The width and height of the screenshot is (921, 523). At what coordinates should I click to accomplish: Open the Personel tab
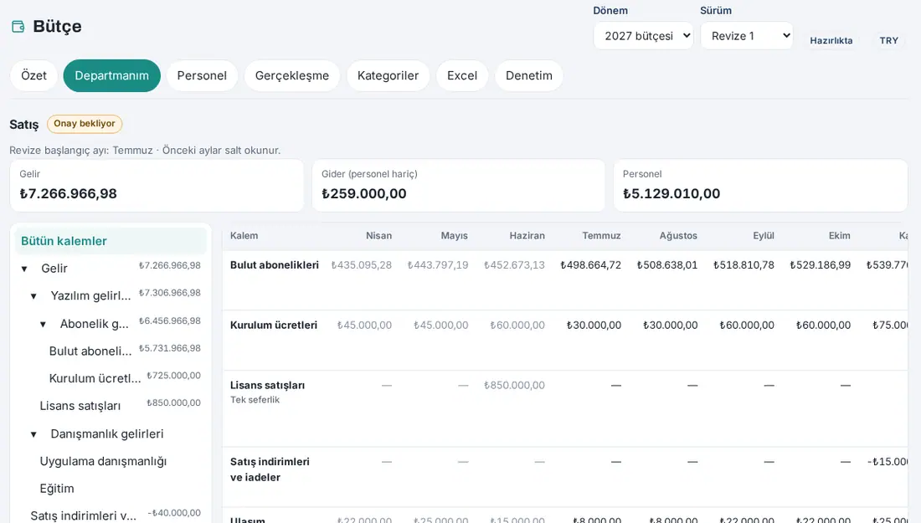click(202, 75)
